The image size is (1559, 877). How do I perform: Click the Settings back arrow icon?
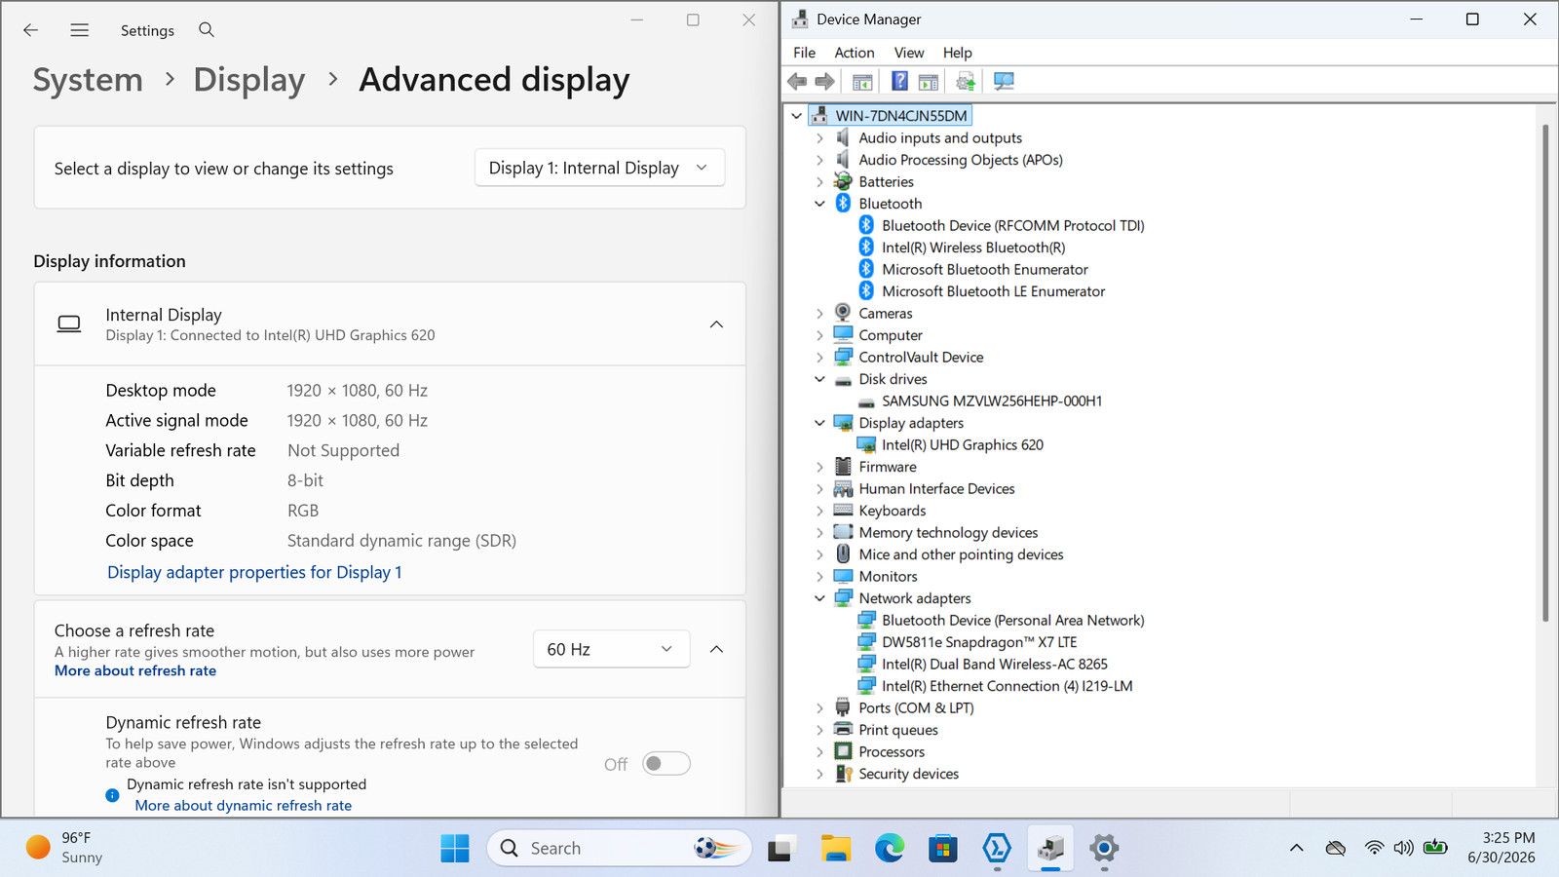pyautogui.click(x=30, y=30)
